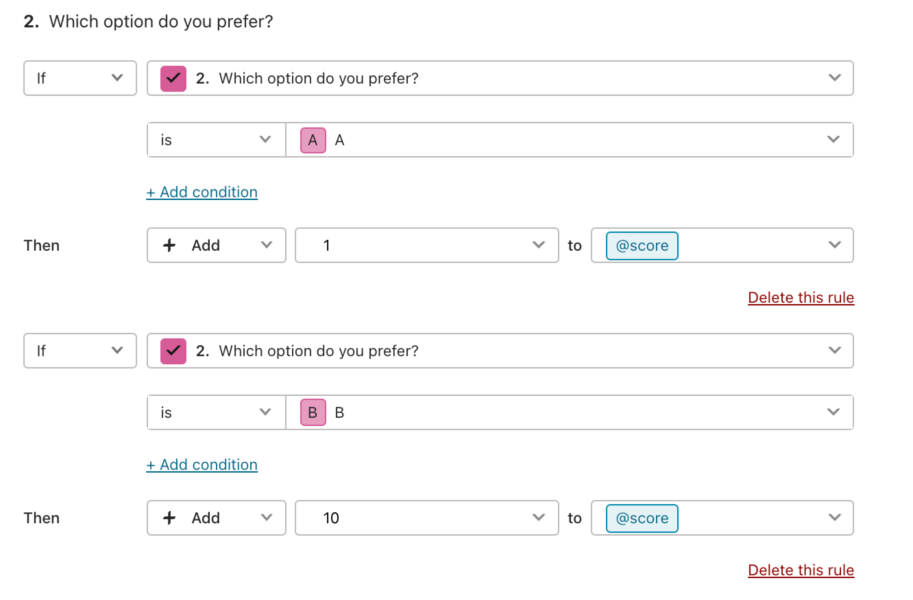Open the If dropdown of the first rule
Image resolution: width=913 pixels, height=600 pixels.
(80, 78)
